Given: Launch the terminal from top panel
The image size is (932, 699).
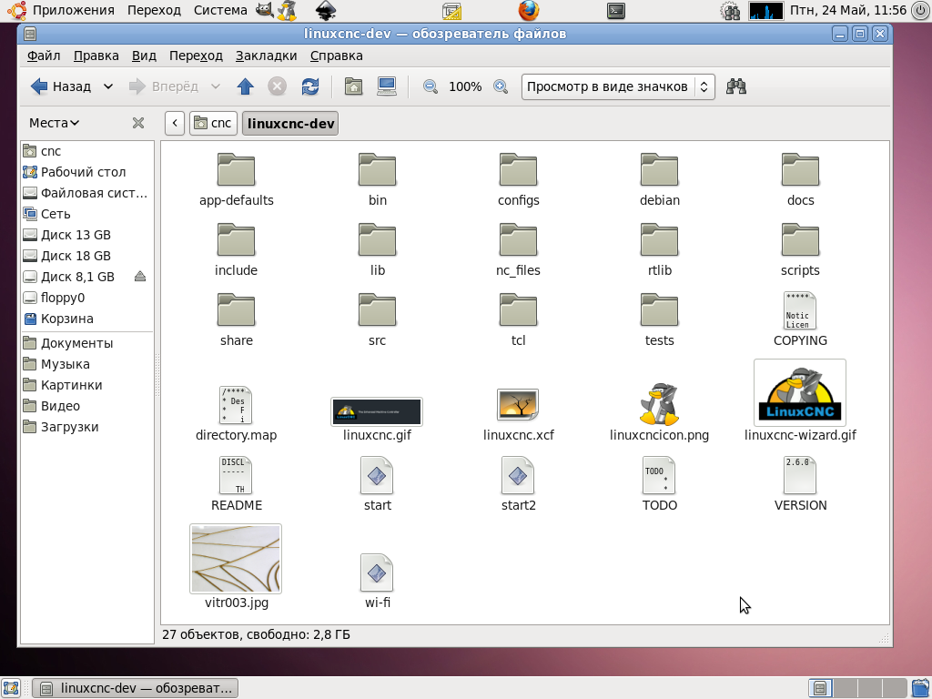Looking at the screenshot, I should (x=616, y=10).
